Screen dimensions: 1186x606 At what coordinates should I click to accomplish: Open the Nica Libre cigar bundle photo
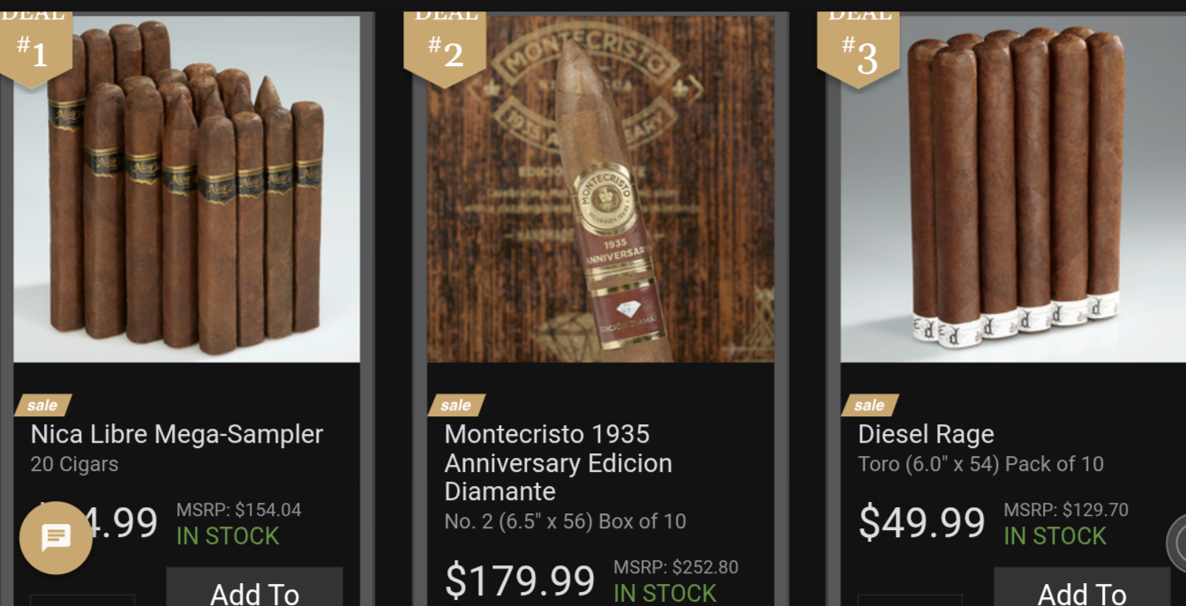[186, 189]
